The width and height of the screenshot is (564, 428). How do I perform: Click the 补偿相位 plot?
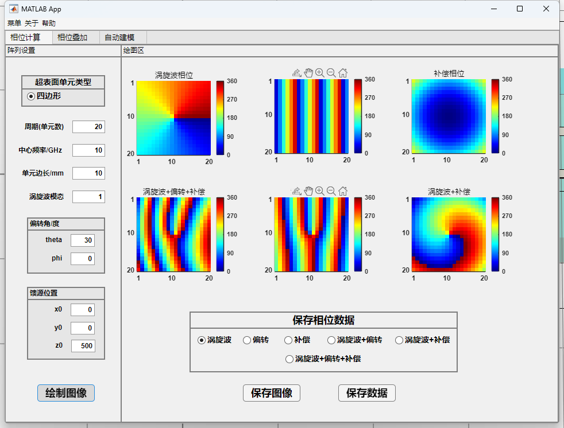coord(449,116)
